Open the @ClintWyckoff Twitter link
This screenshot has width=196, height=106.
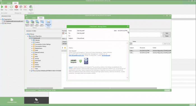[x=106, y=56]
